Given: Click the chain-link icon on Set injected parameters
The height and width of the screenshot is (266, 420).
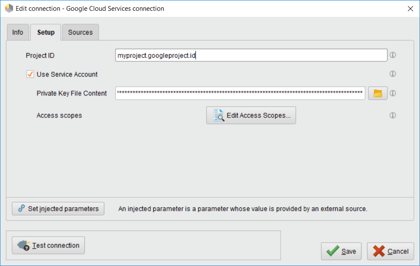Looking at the screenshot, I should 23,209.
